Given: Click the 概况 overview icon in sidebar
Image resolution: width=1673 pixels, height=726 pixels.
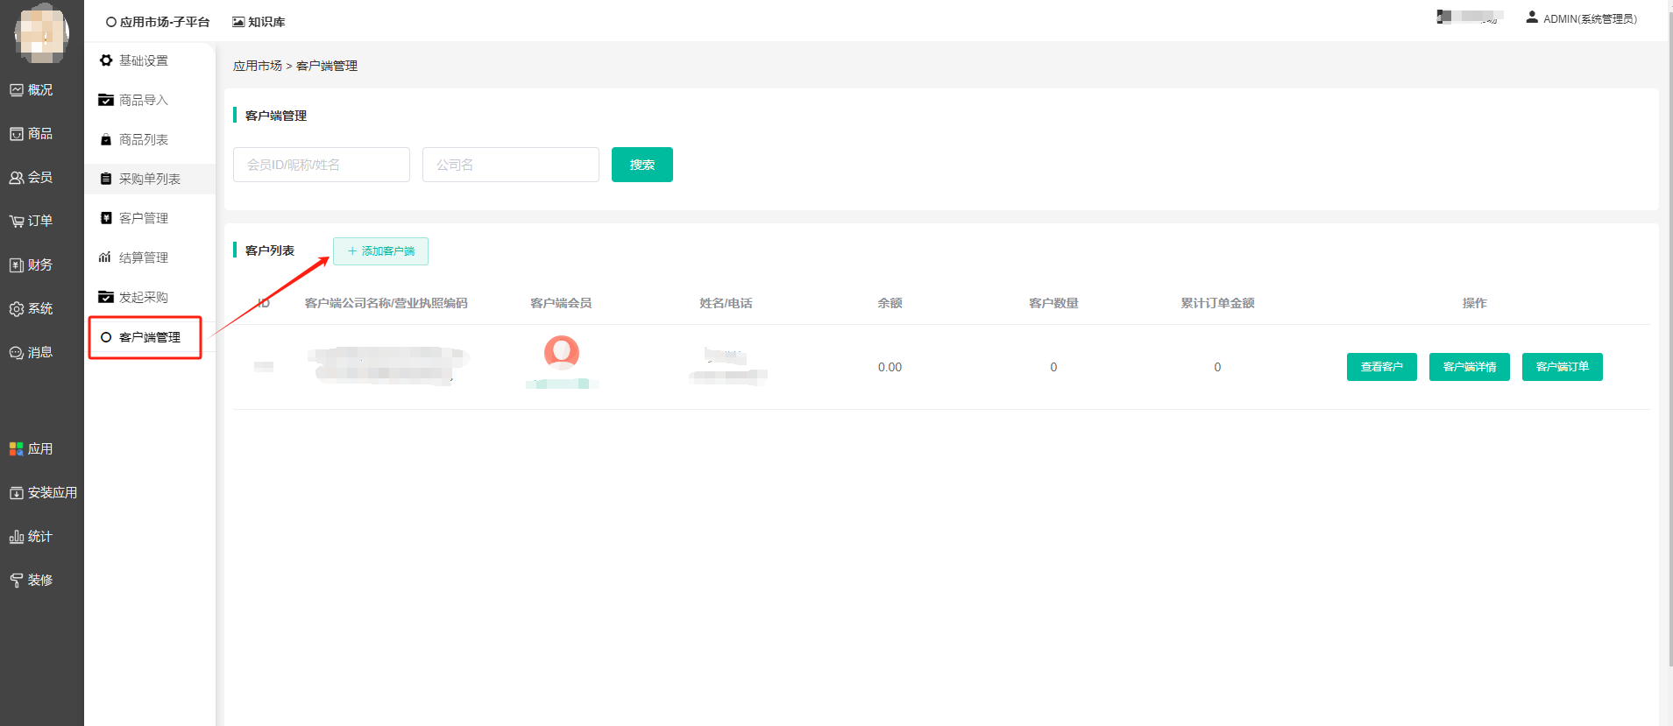Looking at the screenshot, I should (17, 90).
